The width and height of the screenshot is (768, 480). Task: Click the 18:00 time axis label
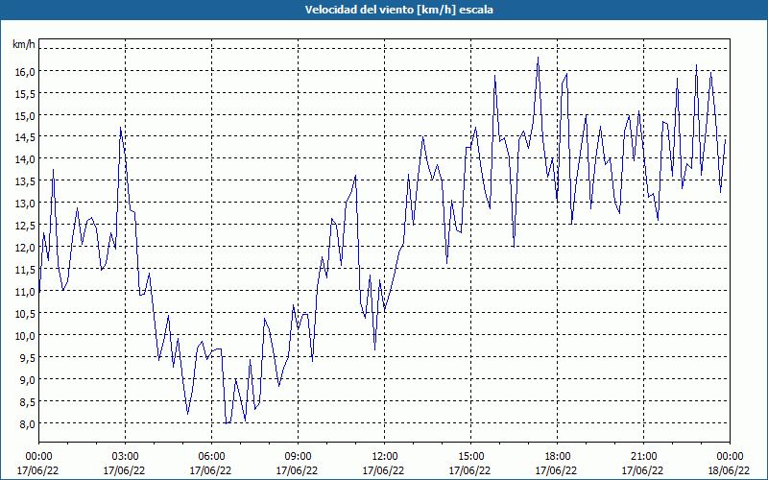click(557, 457)
